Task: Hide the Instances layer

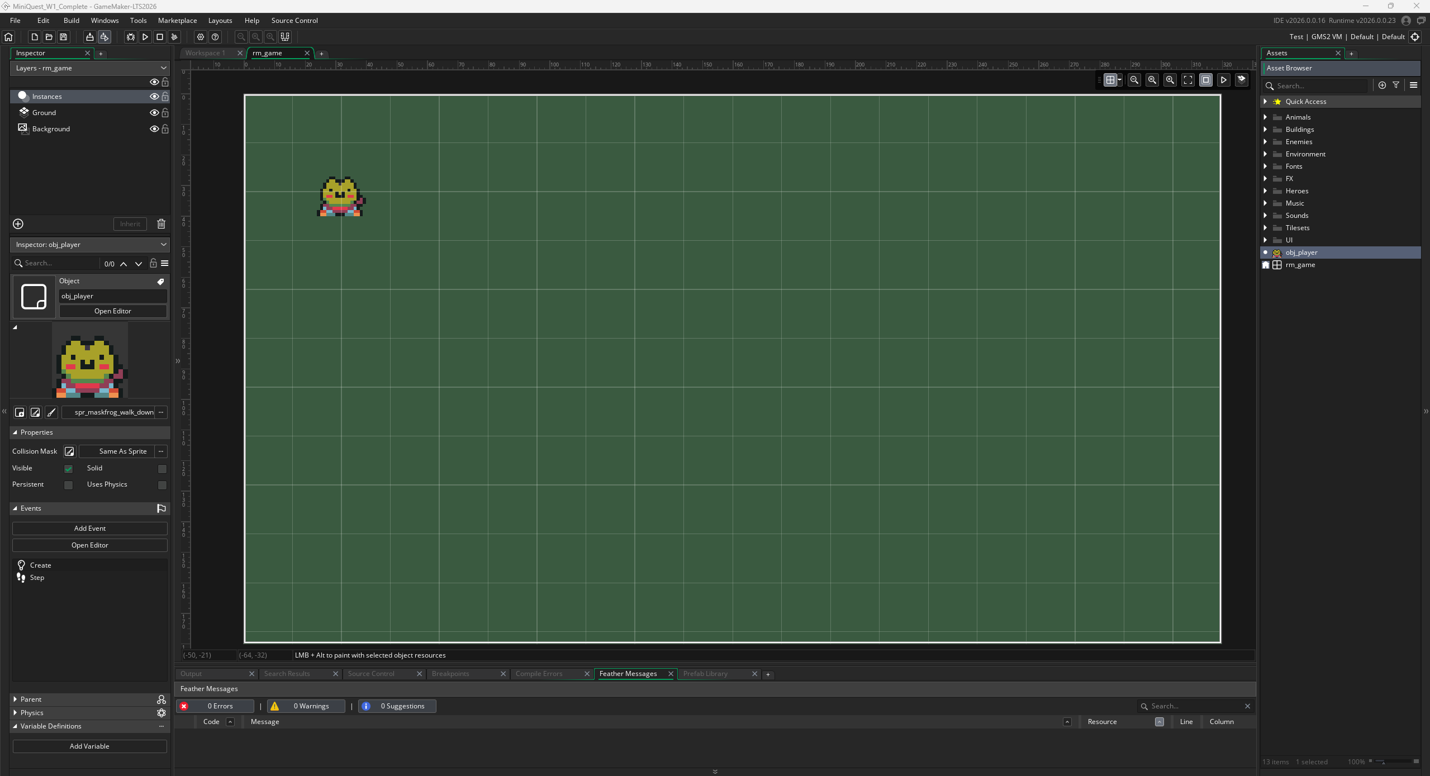Action: [x=154, y=97]
